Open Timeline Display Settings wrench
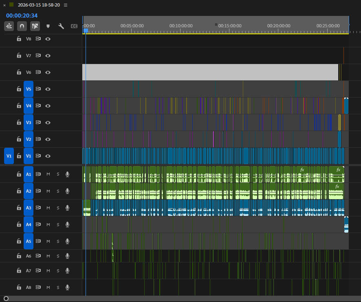 pos(61,26)
